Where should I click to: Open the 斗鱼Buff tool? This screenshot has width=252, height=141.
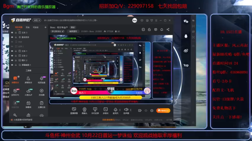(x=28, y=92)
